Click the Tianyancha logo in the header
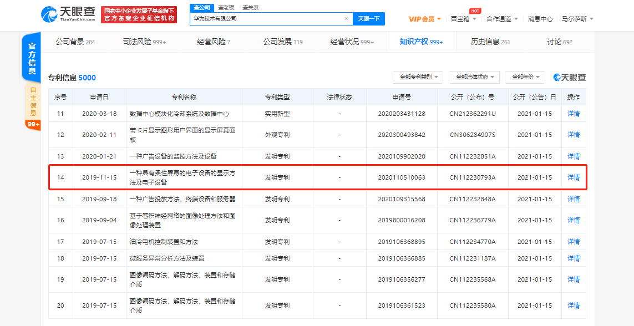This screenshot has width=634, height=326. (69, 15)
